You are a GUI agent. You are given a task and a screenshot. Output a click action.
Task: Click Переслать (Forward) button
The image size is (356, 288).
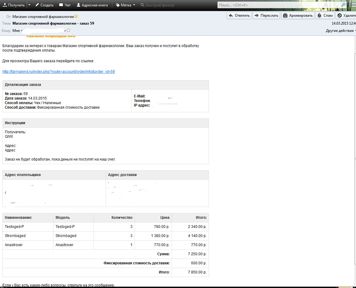tap(266, 15)
